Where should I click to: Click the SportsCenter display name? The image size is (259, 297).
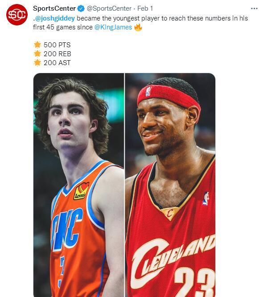[54, 8]
